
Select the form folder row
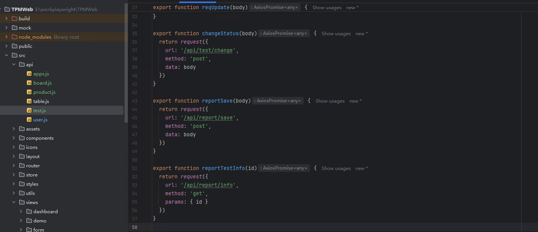click(62, 230)
